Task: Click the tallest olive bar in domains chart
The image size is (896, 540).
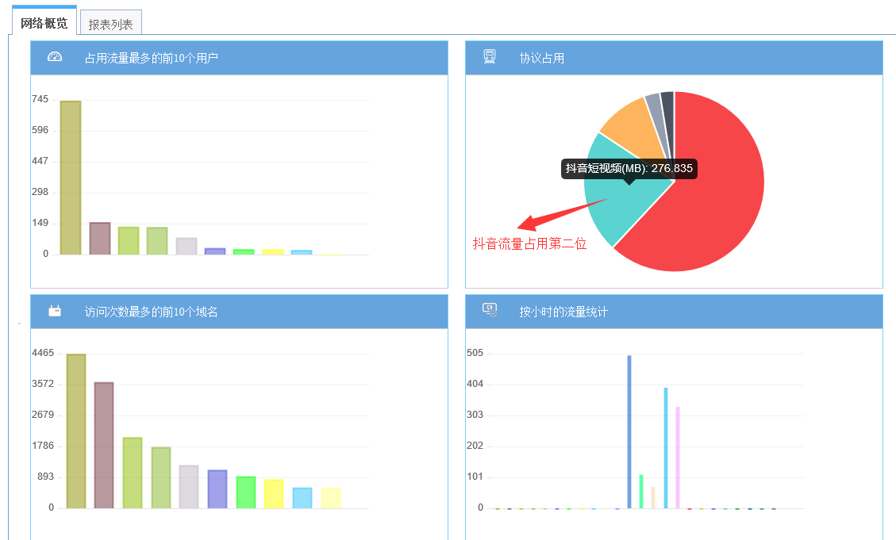Action: [x=76, y=431]
